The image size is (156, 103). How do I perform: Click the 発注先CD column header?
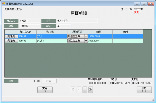(x=27, y=32)
